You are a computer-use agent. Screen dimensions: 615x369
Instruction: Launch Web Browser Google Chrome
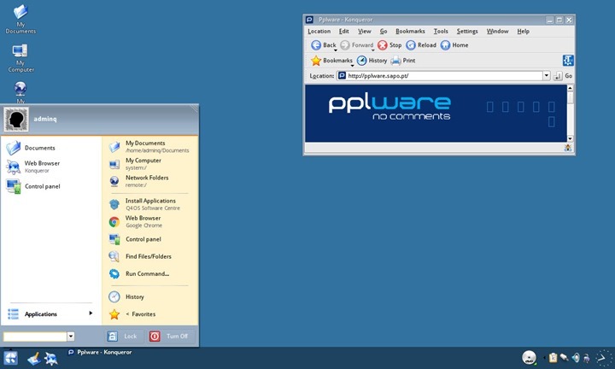149,221
